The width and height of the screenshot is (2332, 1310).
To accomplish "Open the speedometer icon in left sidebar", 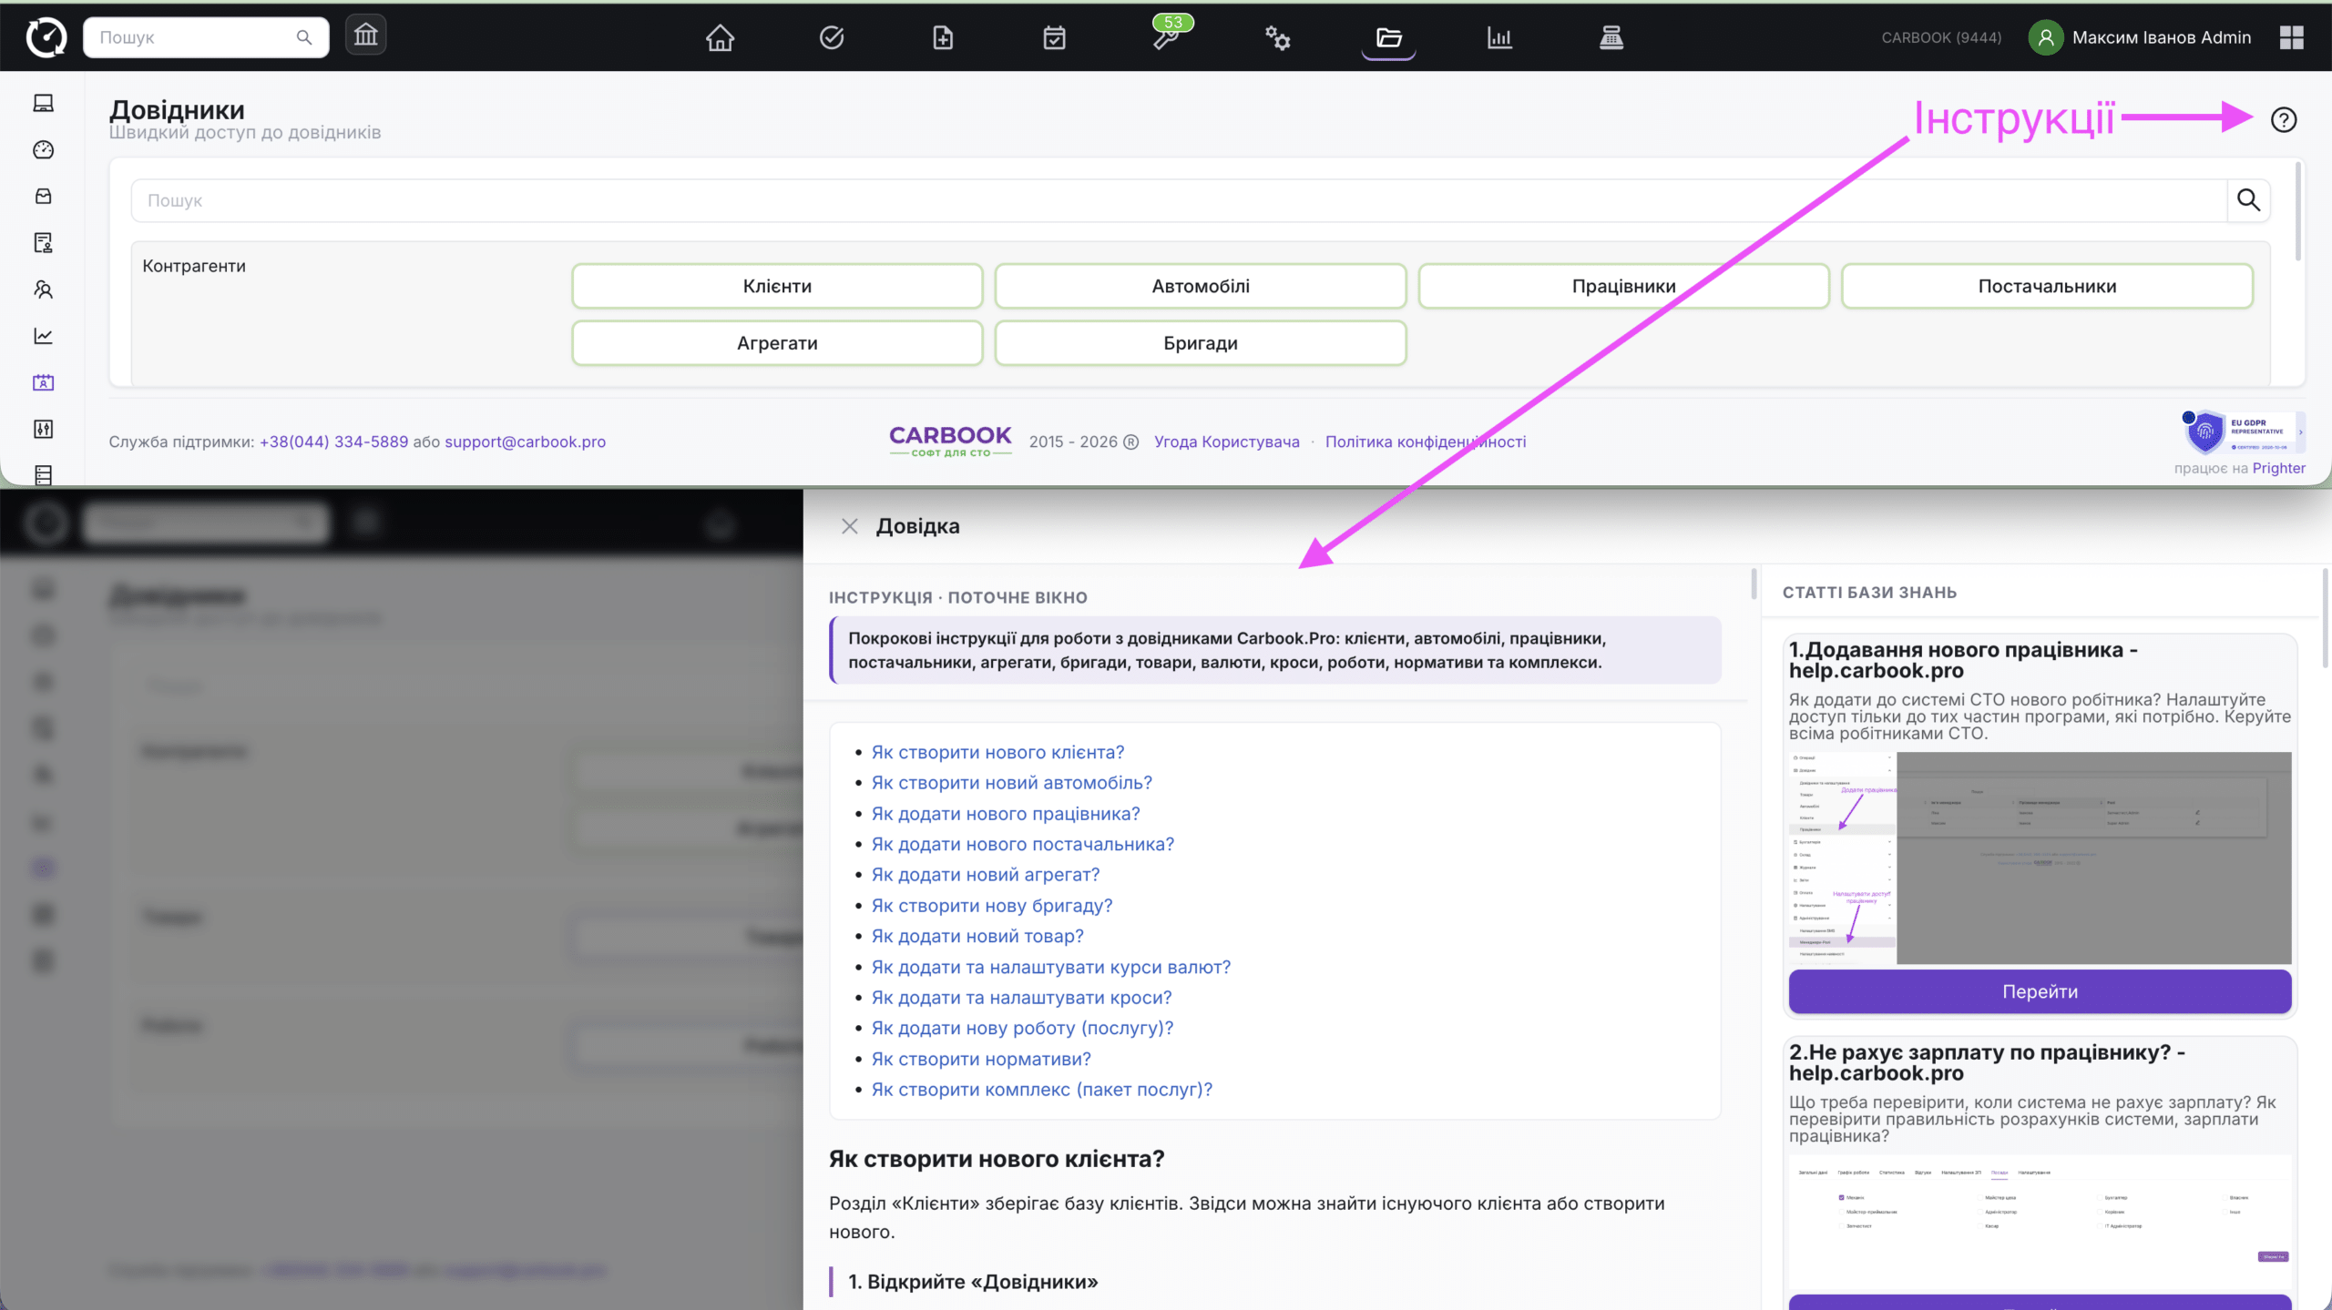I will click(x=43, y=149).
